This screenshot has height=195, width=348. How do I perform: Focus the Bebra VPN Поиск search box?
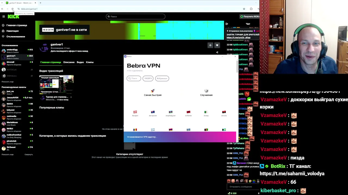coord(134,79)
